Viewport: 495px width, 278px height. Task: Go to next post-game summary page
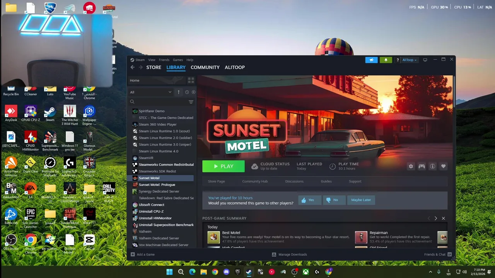coord(436,219)
